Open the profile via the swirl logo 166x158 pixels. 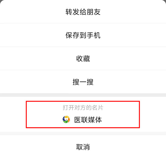click(66, 120)
